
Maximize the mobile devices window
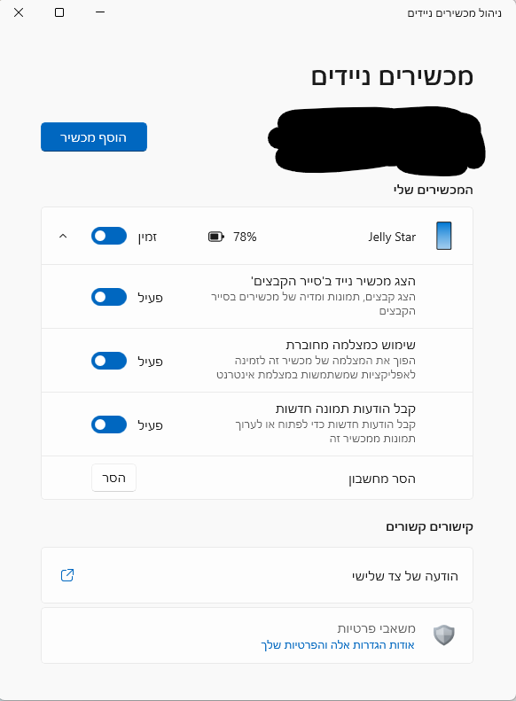coord(59,12)
